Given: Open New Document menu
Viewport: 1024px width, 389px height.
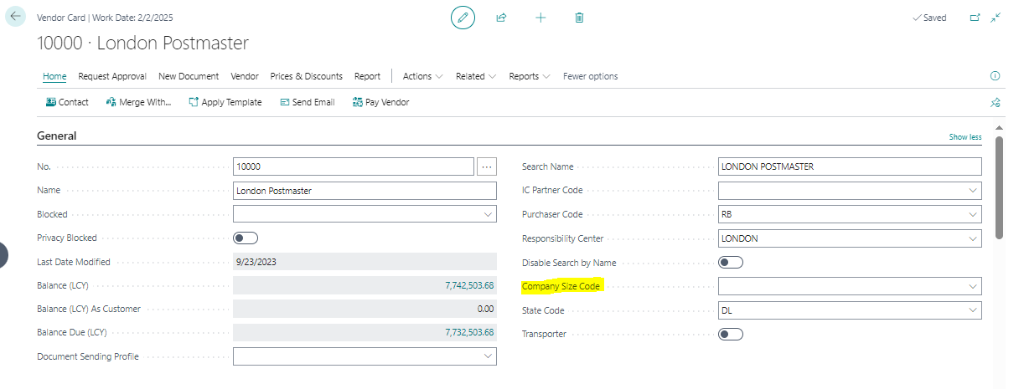Looking at the screenshot, I should click(189, 76).
